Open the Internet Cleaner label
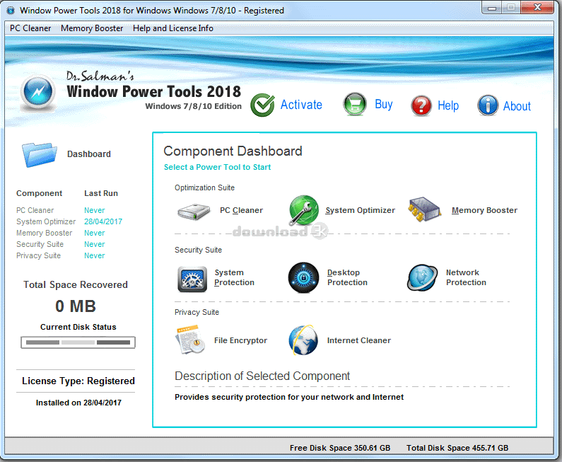 point(359,340)
